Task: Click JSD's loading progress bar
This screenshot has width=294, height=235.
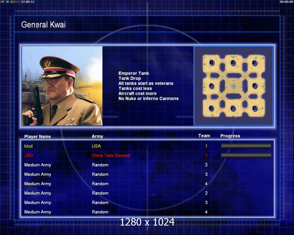Action: [246, 155]
